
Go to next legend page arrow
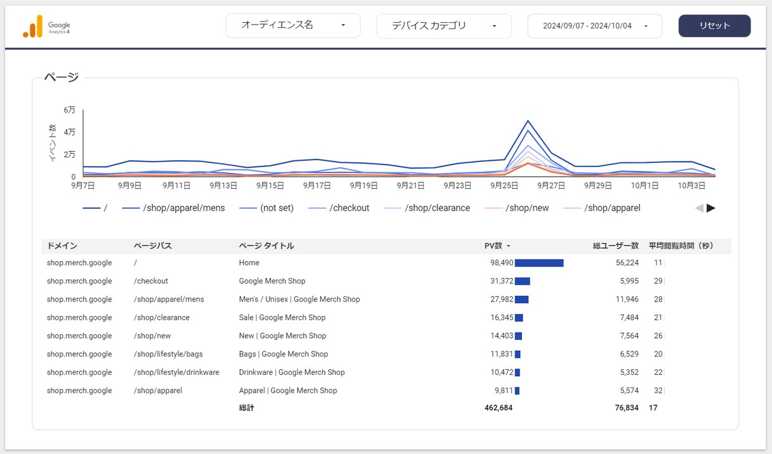point(711,208)
